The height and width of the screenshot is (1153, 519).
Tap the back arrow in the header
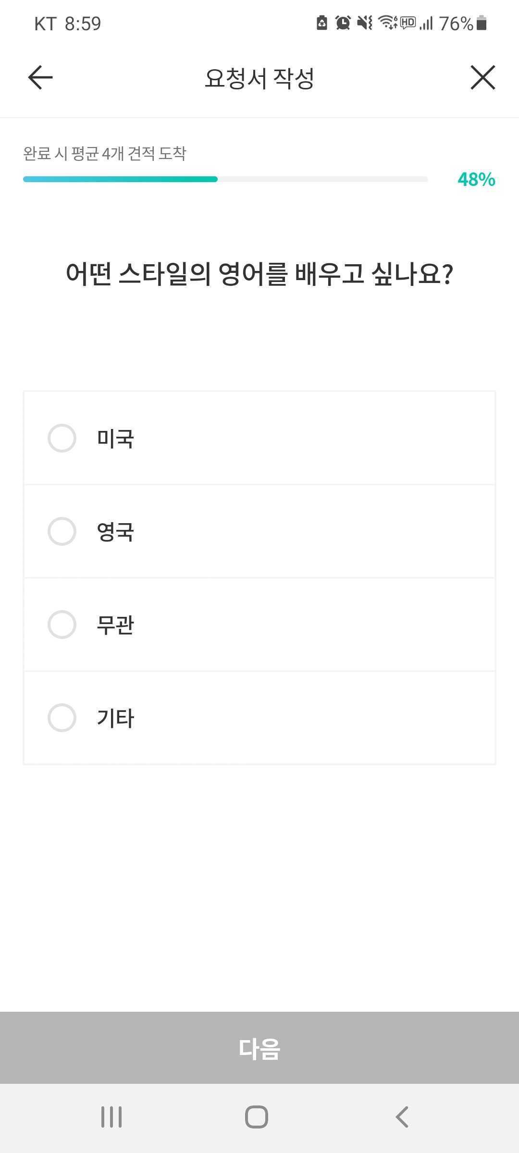click(x=40, y=78)
